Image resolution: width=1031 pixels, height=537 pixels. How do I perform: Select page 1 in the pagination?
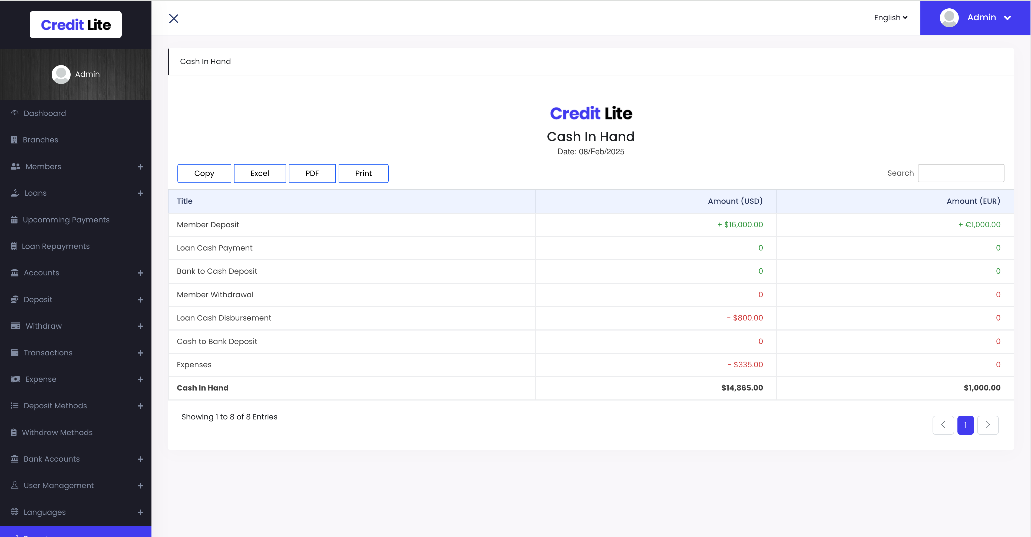tap(965, 425)
